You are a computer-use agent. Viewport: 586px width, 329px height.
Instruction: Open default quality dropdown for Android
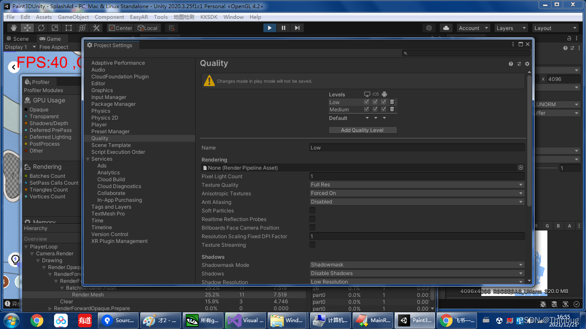pos(384,118)
